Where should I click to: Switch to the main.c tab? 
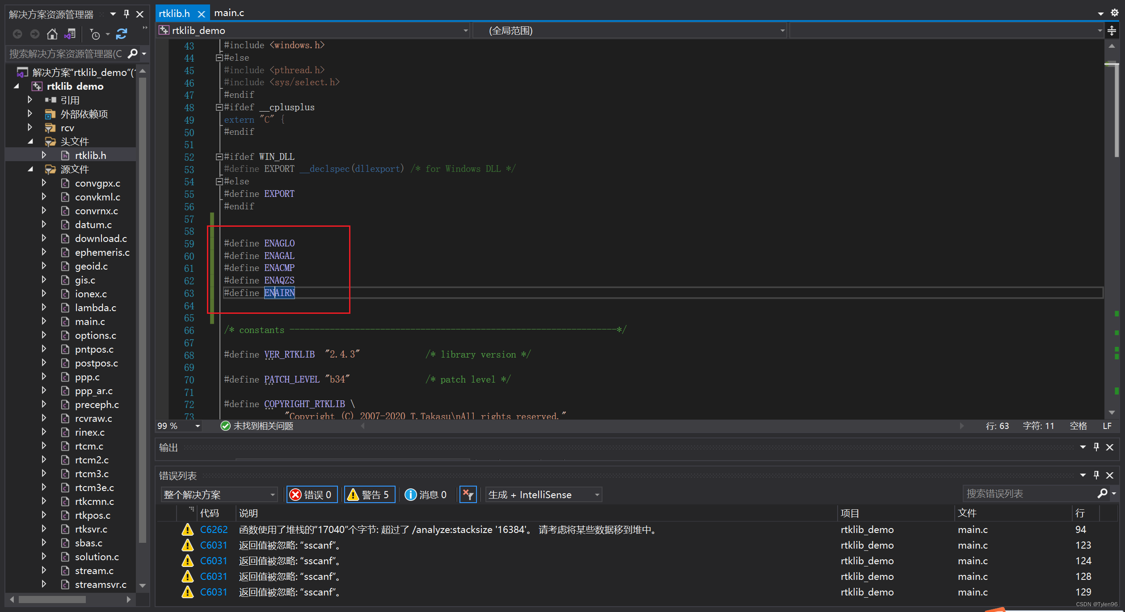tap(229, 13)
